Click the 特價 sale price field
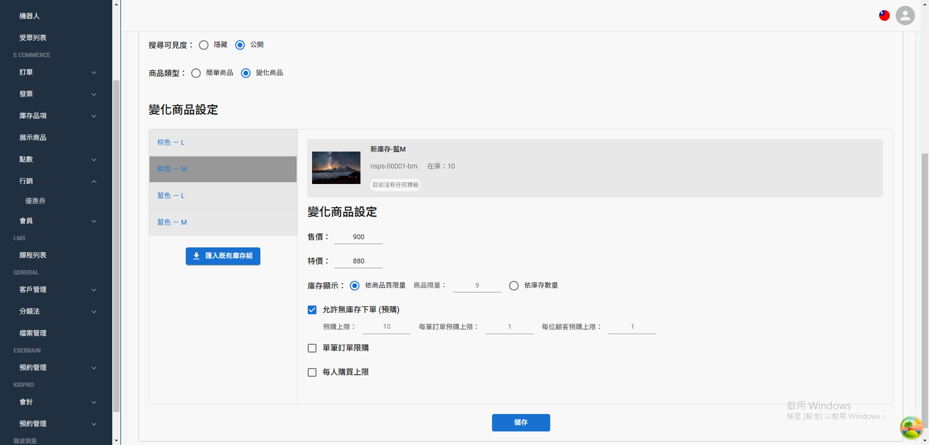This screenshot has width=929, height=445. [359, 261]
